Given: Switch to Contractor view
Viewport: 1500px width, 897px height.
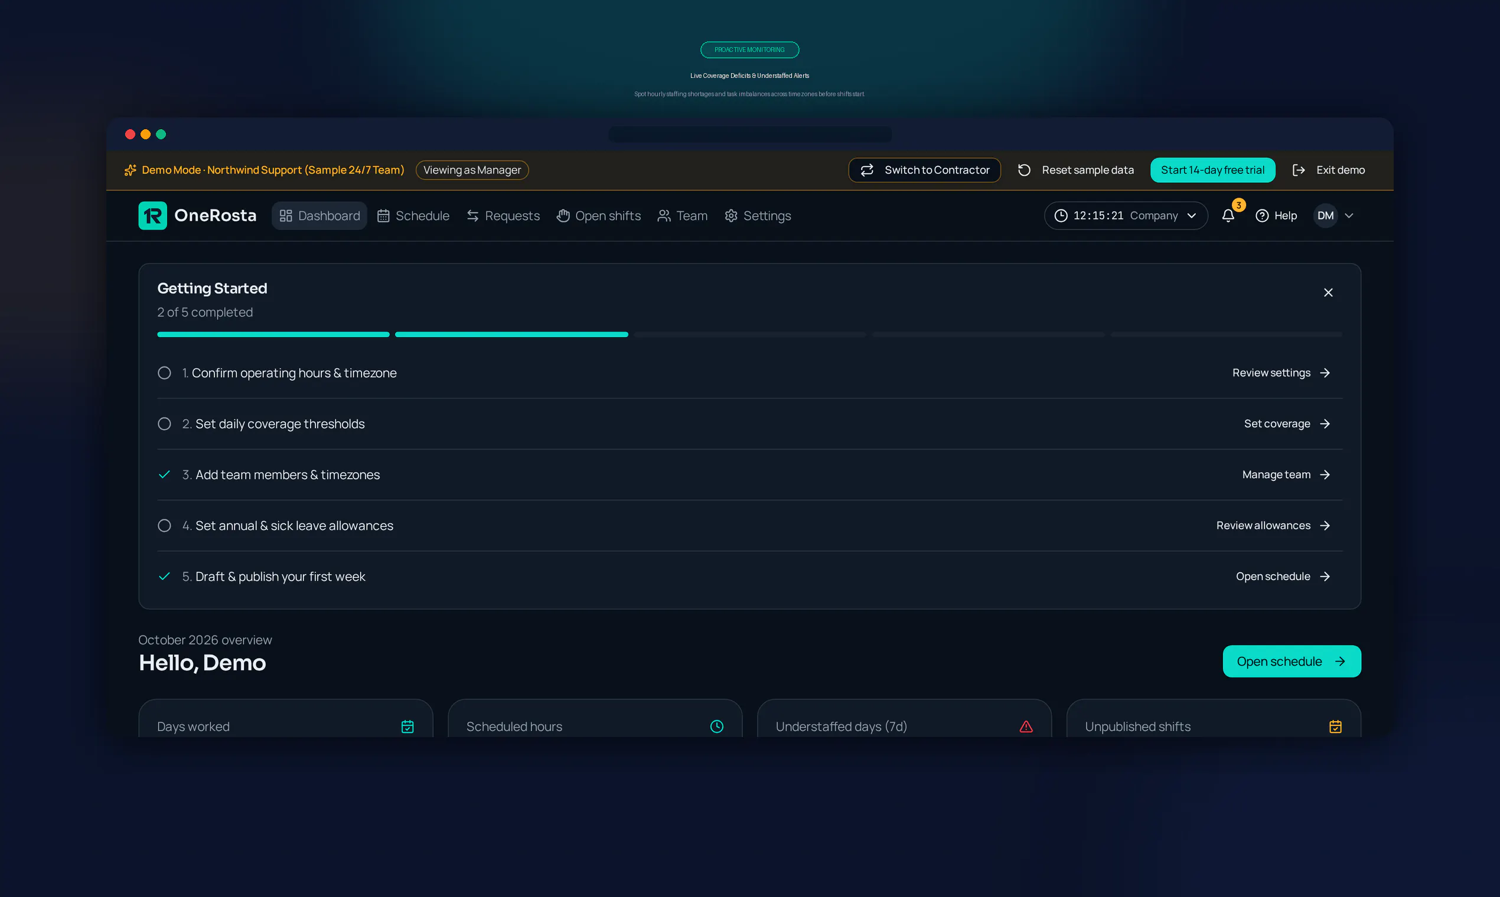Looking at the screenshot, I should 924,171.
